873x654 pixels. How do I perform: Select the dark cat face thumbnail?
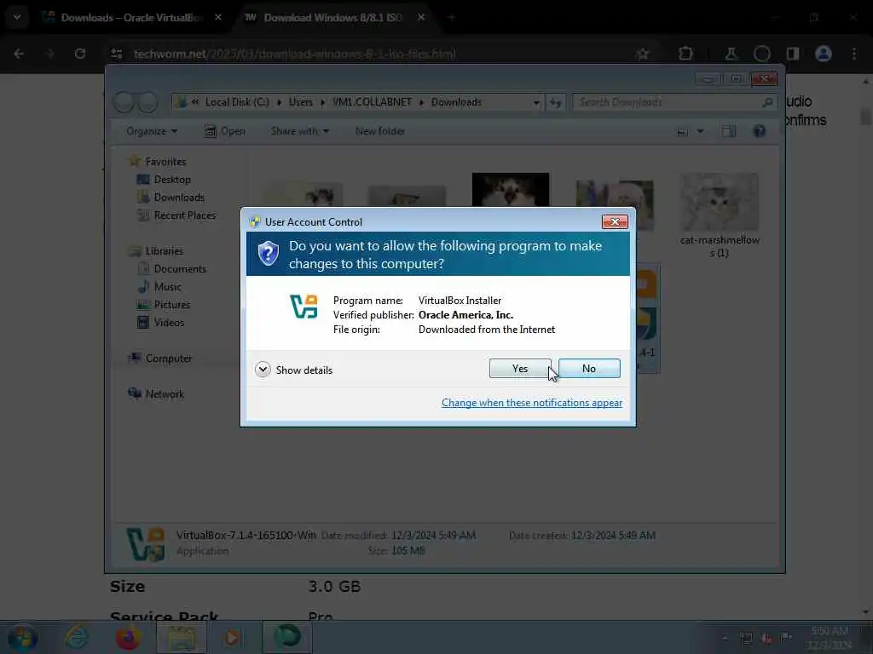pos(511,189)
